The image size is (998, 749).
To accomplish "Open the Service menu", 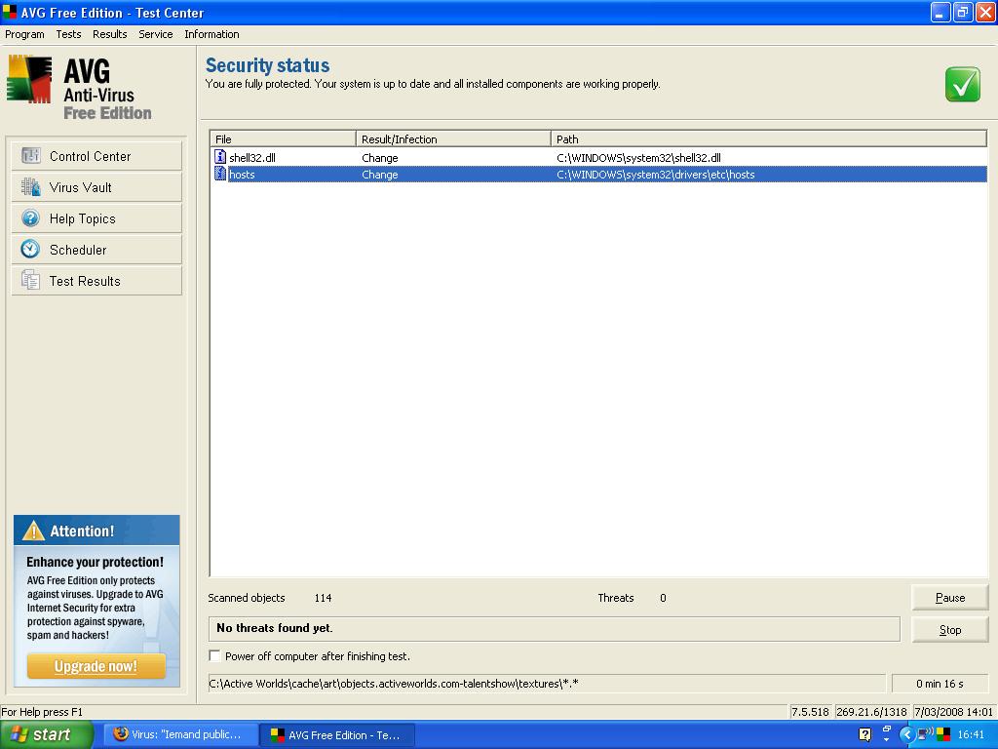I will point(155,34).
